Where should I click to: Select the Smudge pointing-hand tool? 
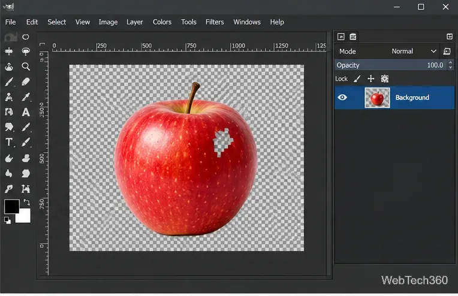click(x=9, y=159)
